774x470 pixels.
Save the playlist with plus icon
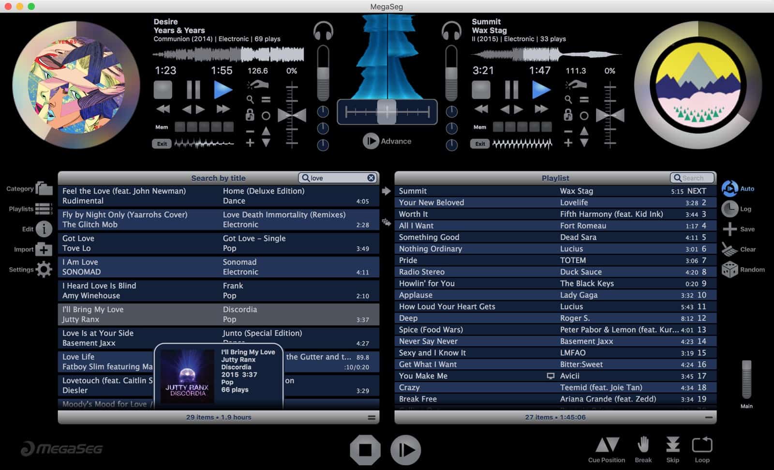point(729,229)
